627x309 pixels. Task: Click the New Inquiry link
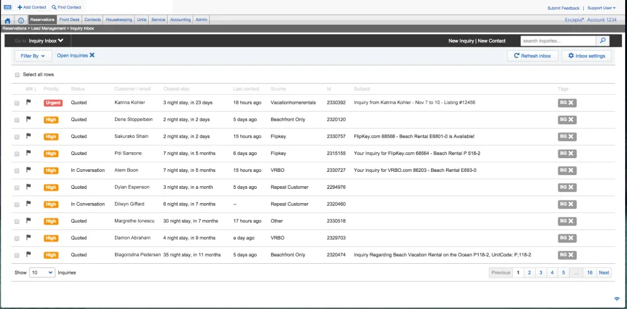[x=461, y=41]
